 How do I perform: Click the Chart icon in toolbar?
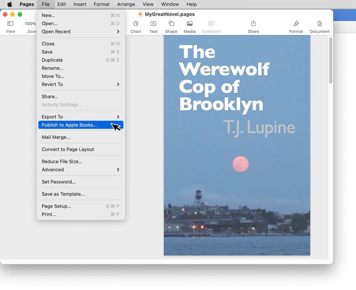click(136, 24)
